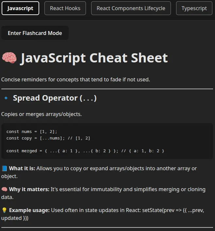Click the JavaScript Cheat Sheet heading

(94, 58)
